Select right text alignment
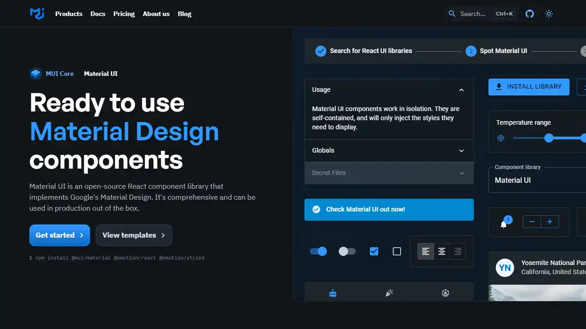Image resolution: width=586 pixels, height=329 pixels. click(x=458, y=251)
